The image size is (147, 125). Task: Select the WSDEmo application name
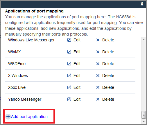point(17,64)
